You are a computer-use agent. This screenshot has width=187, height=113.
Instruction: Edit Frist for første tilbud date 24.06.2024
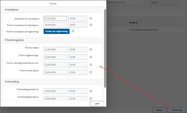coord(55,72)
